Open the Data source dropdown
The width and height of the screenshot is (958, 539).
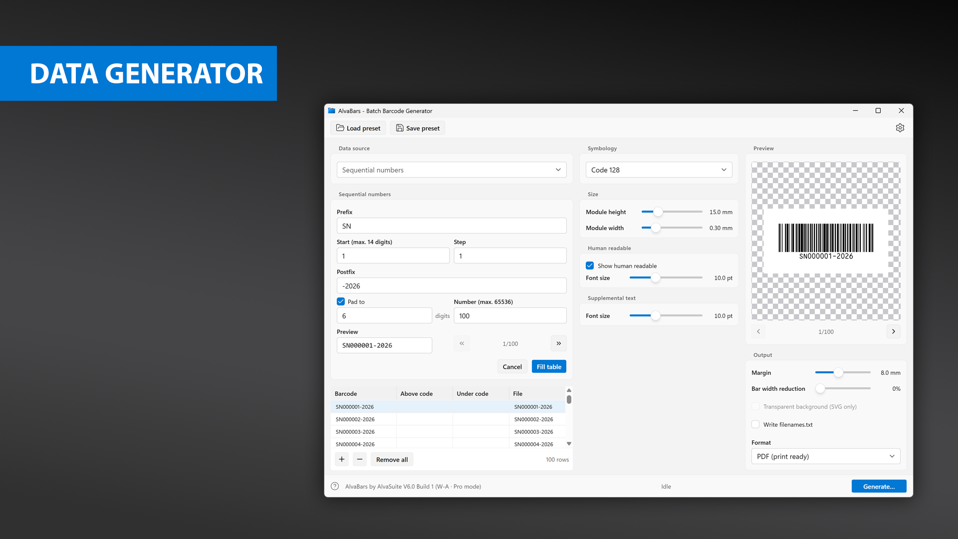(x=452, y=170)
